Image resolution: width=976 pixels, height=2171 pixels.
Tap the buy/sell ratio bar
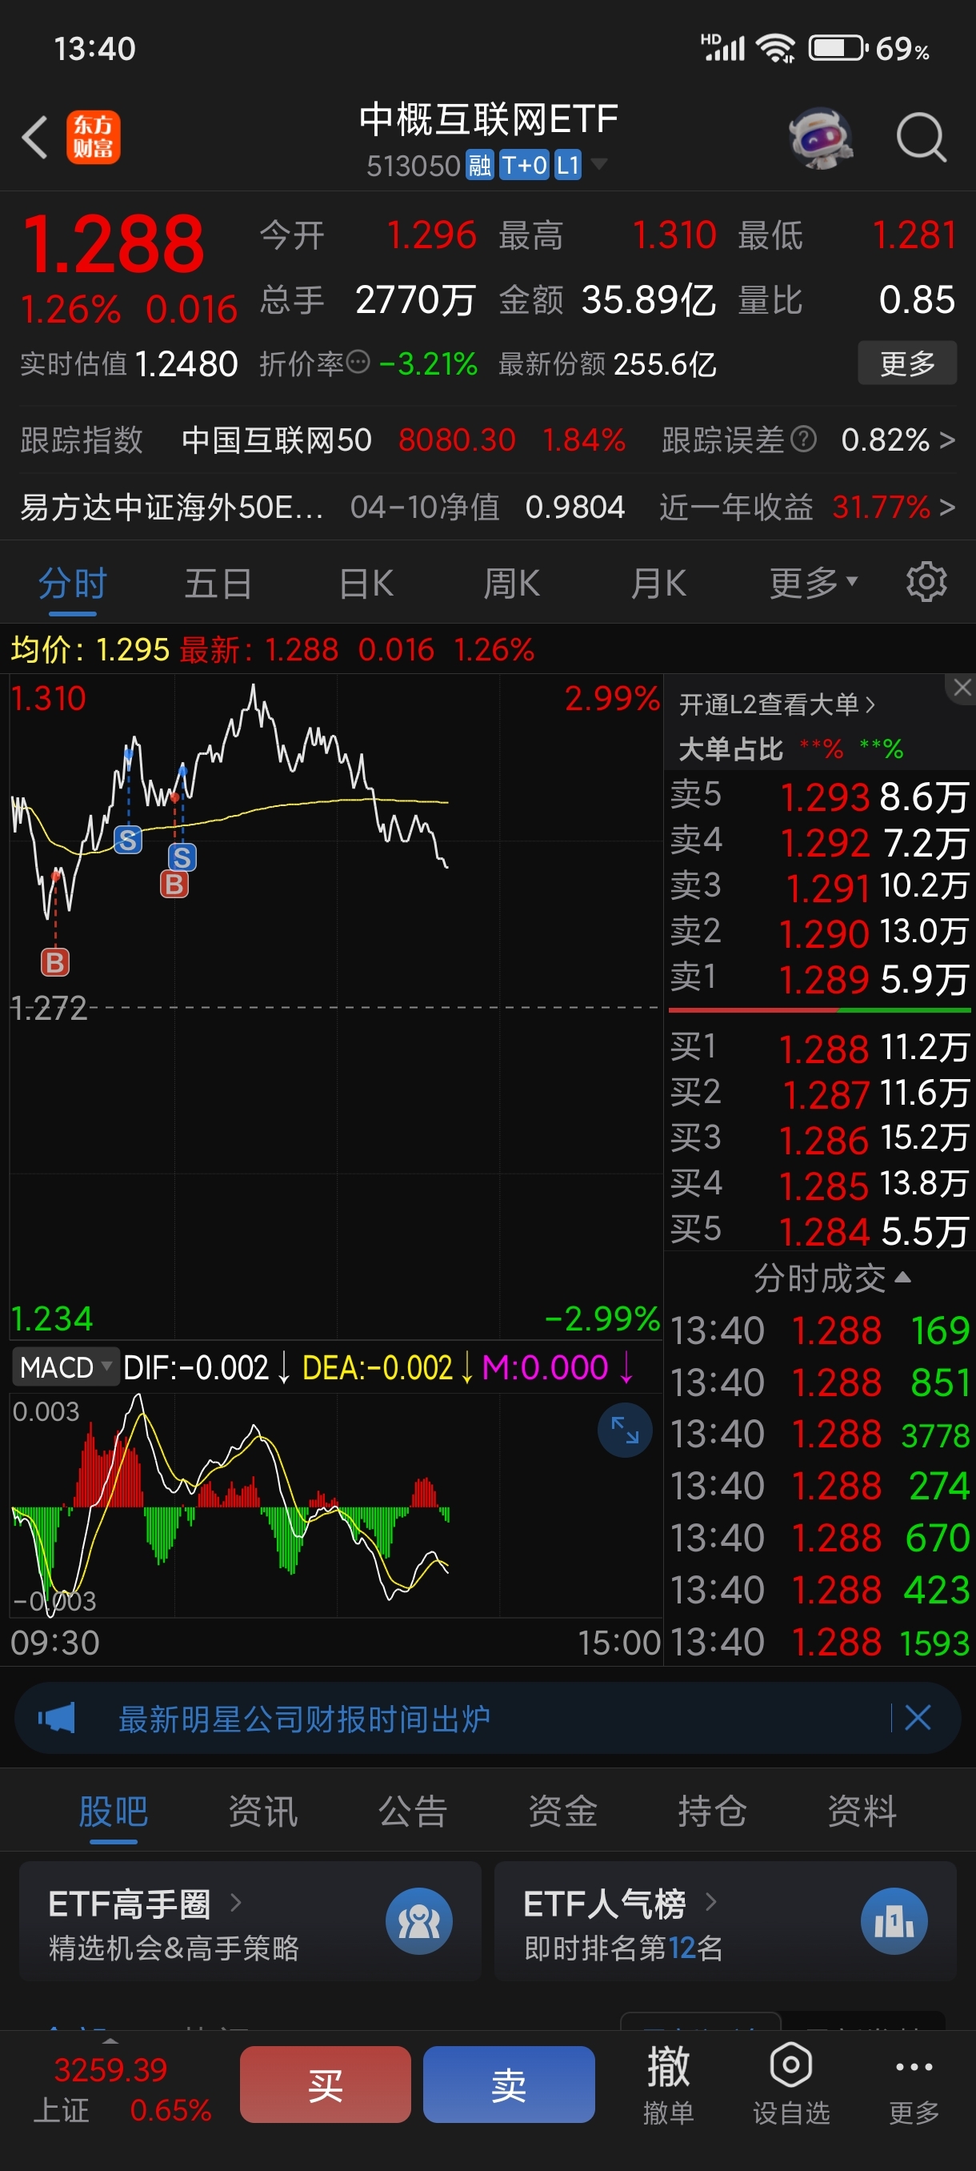click(x=819, y=1009)
